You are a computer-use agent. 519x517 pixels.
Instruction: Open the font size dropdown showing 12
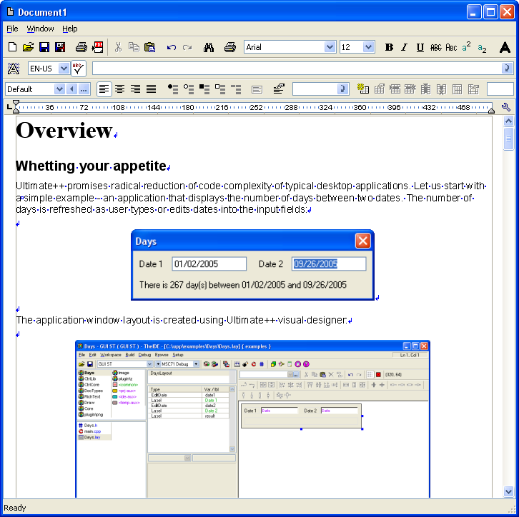pos(368,47)
